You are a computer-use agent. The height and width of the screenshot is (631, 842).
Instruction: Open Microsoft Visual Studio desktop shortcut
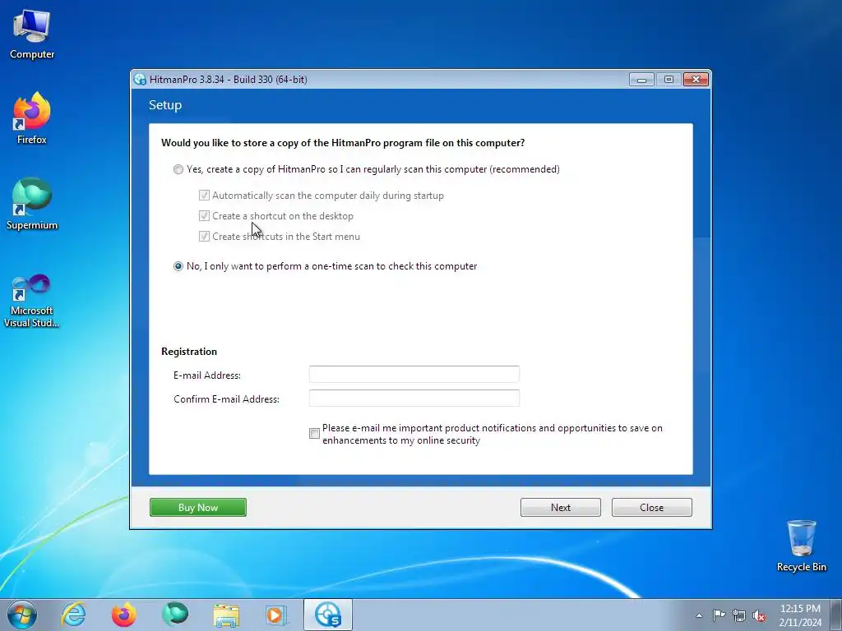click(x=32, y=301)
